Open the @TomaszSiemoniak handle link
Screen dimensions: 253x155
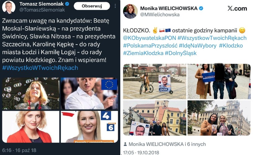coord(42,10)
